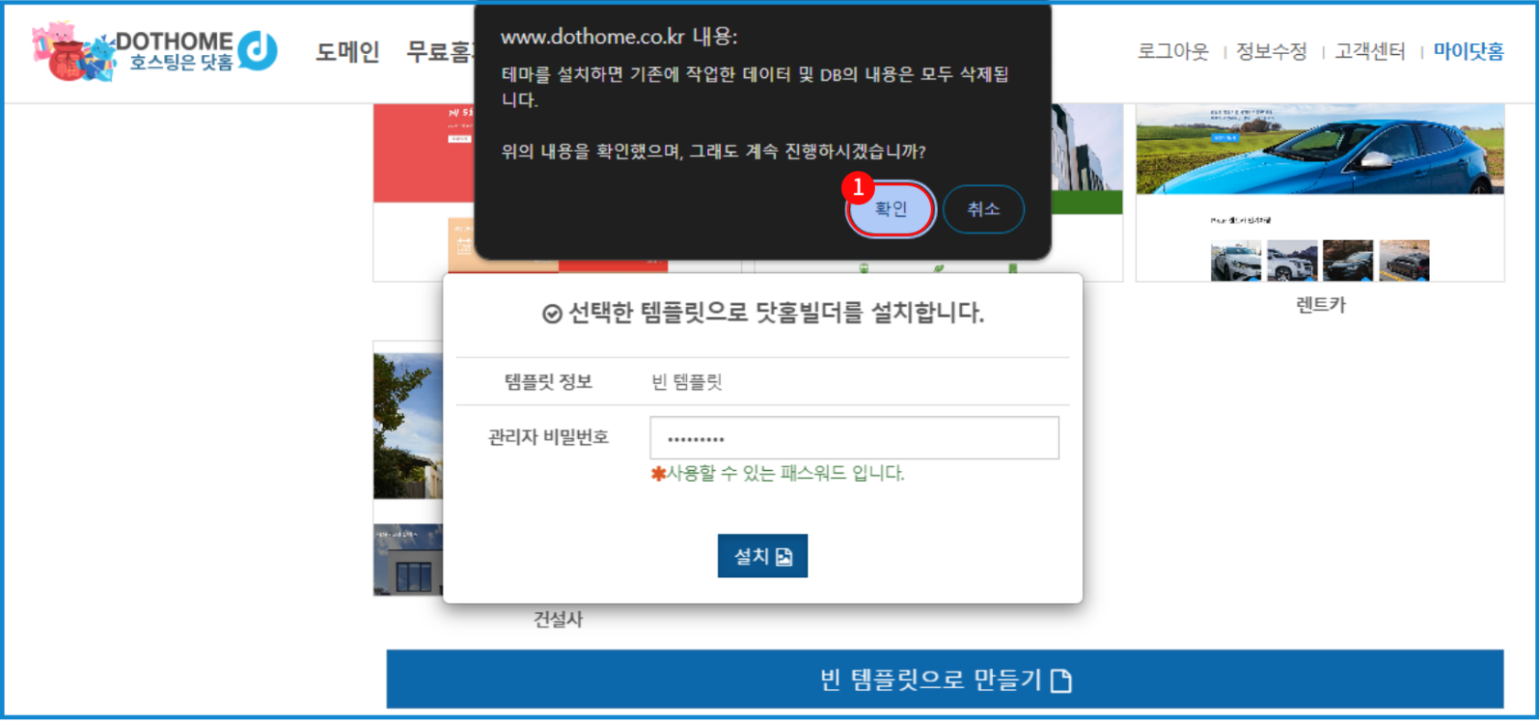Cancel the alert with the 취소 button
Viewport: 1539px width, 721px height.
(x=983, y=209)
